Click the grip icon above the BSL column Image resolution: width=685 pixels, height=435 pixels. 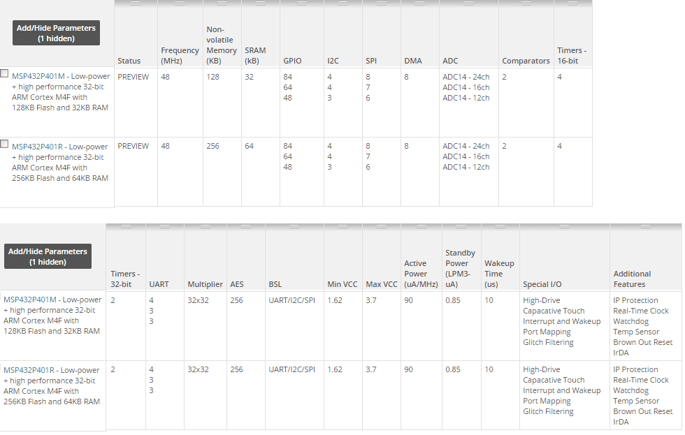click(294, 227)
